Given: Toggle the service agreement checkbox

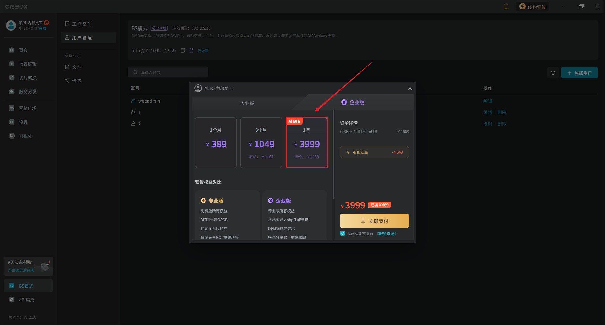Looking at the screenshot, I should click(343, 234).
